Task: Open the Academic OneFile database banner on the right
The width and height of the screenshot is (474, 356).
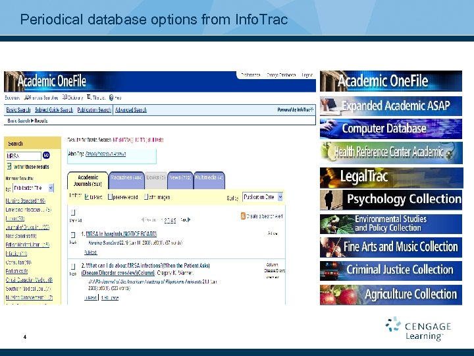Action: (x=391, y=81)
